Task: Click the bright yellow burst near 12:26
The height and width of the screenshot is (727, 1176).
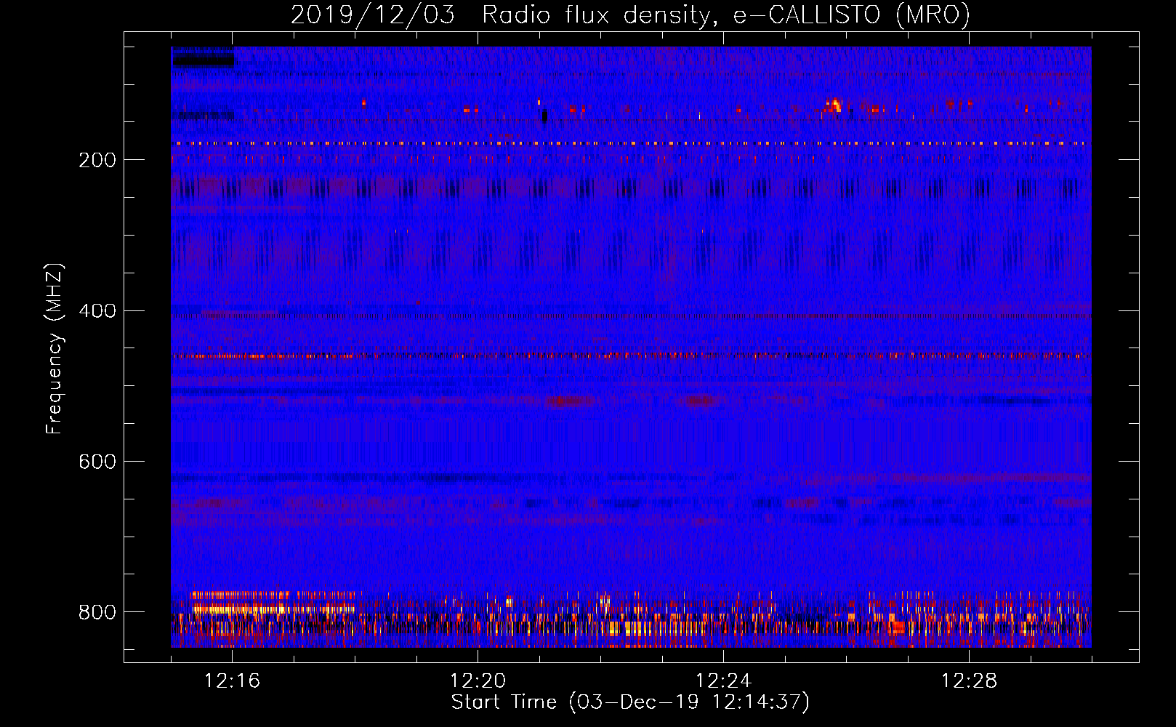Action: (x=834, y=105)
